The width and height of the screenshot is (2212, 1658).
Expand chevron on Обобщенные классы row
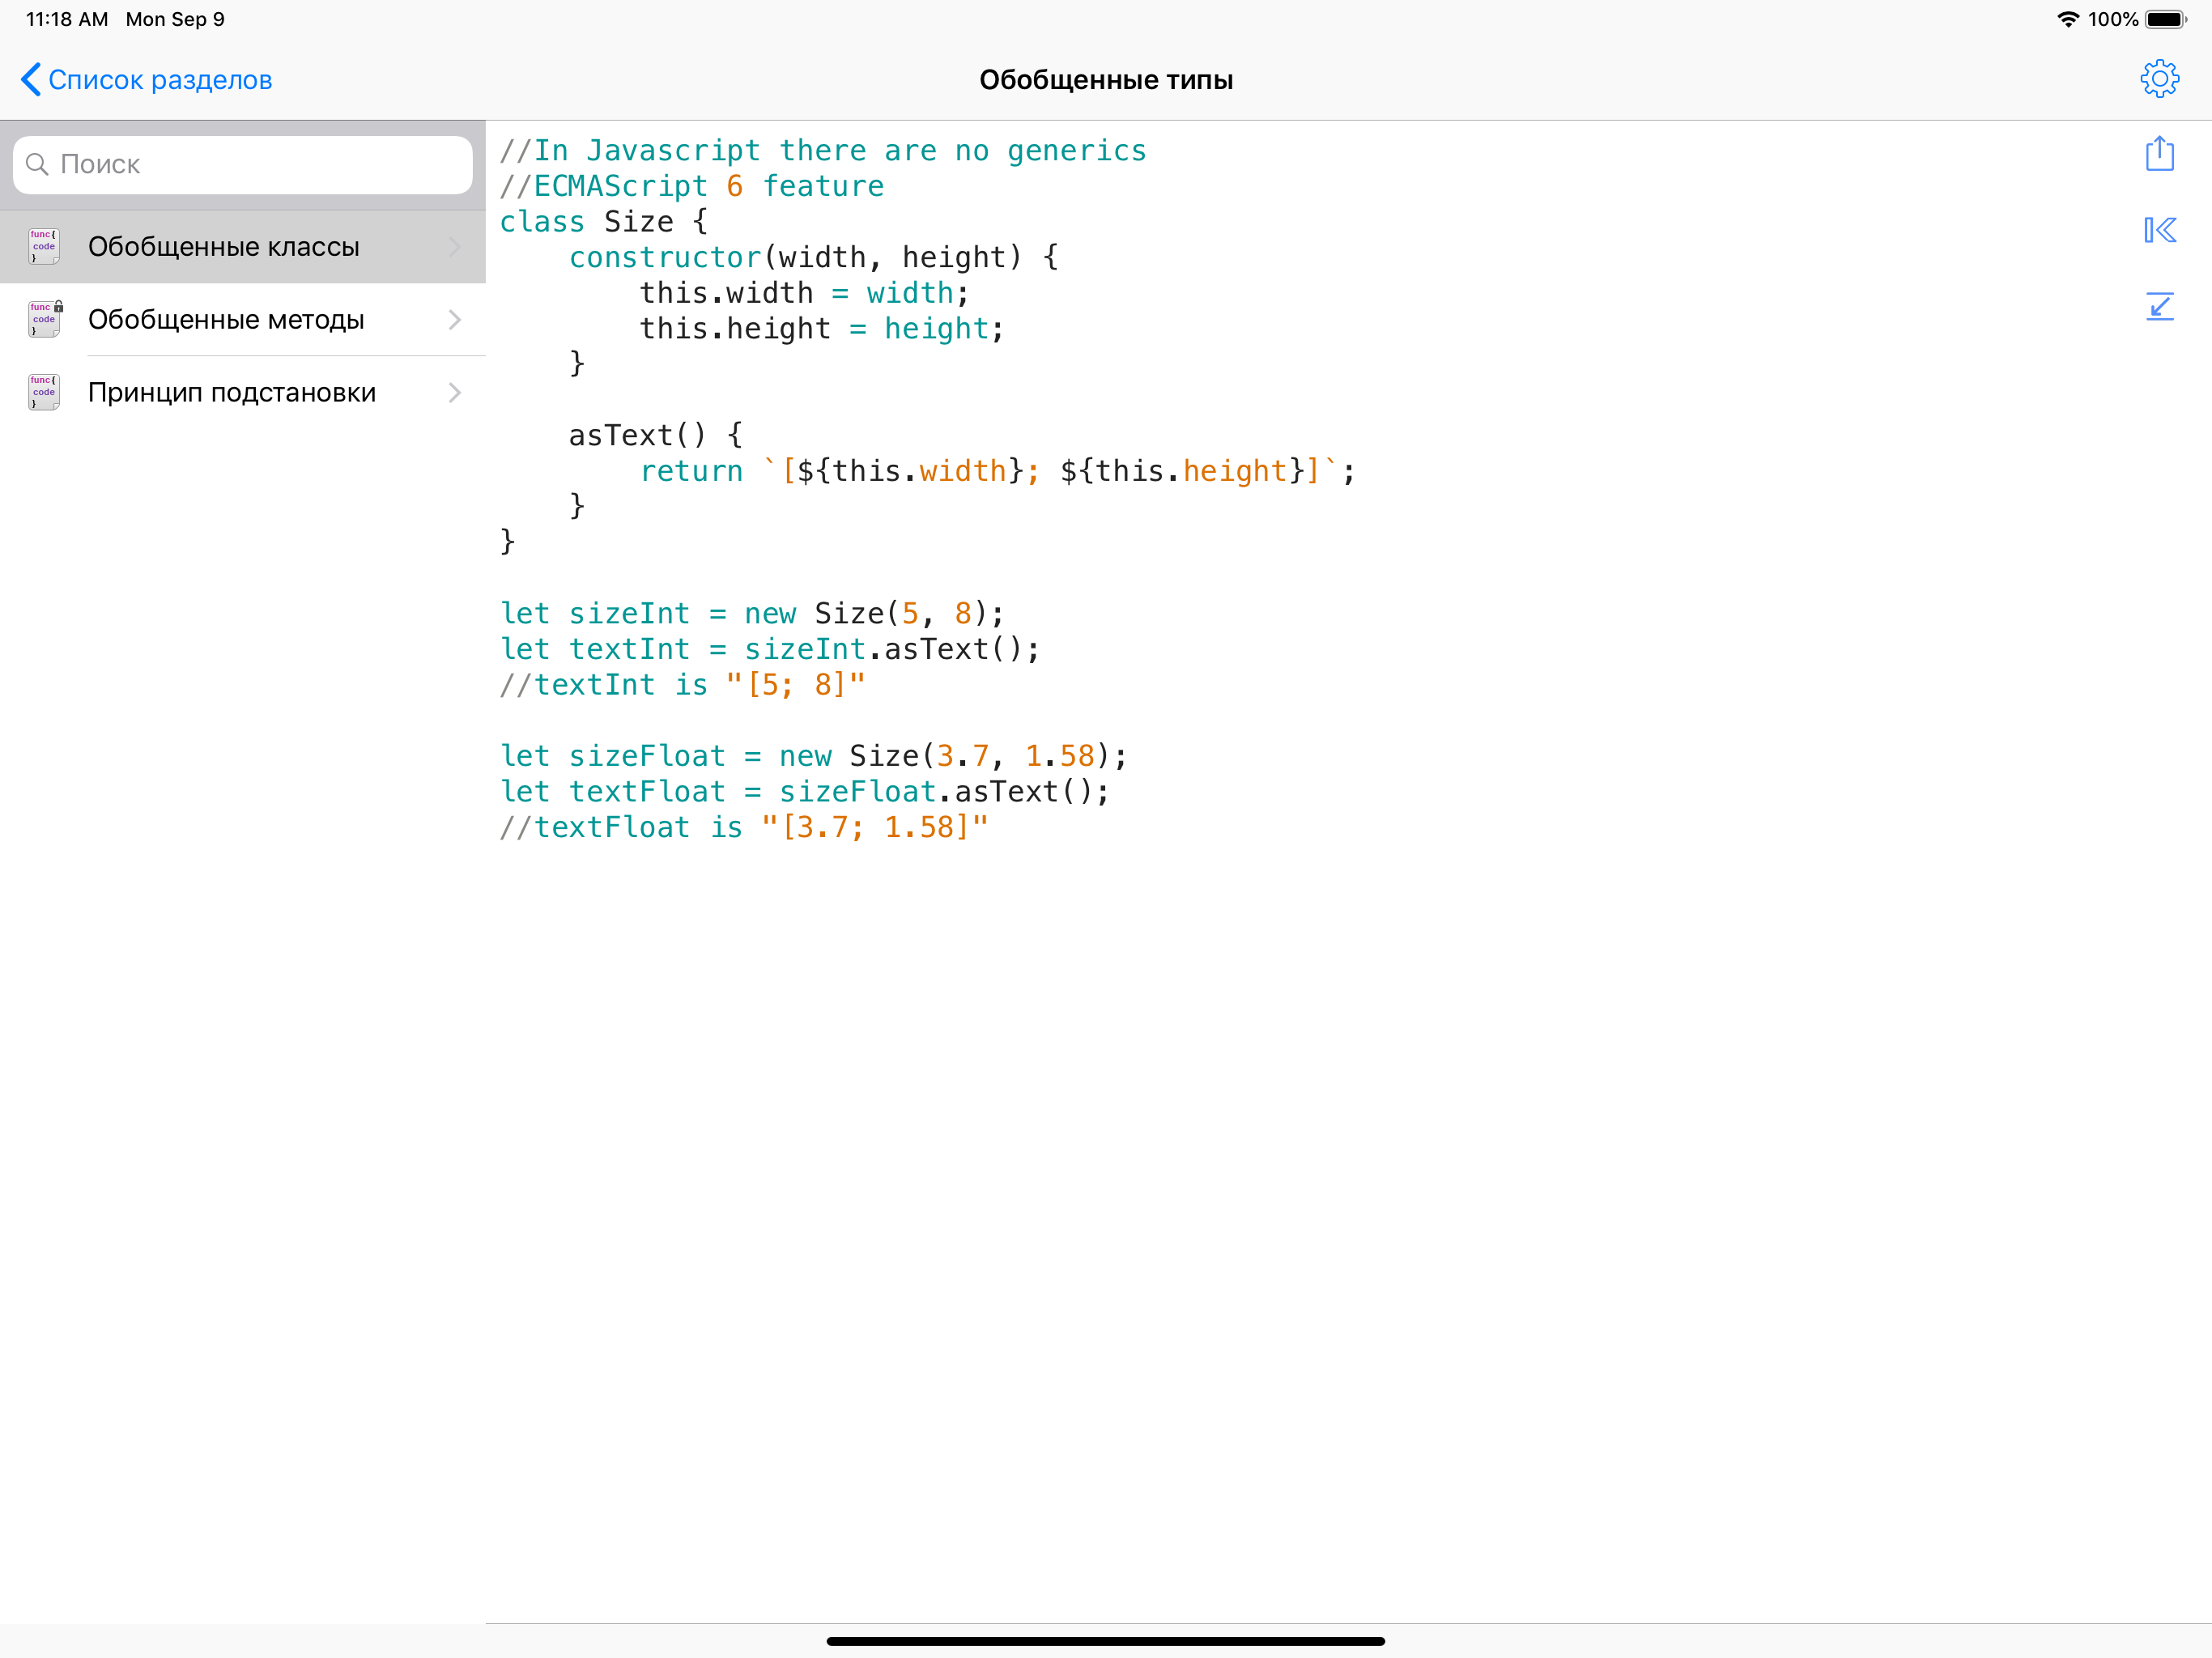(x=455, y=246)
